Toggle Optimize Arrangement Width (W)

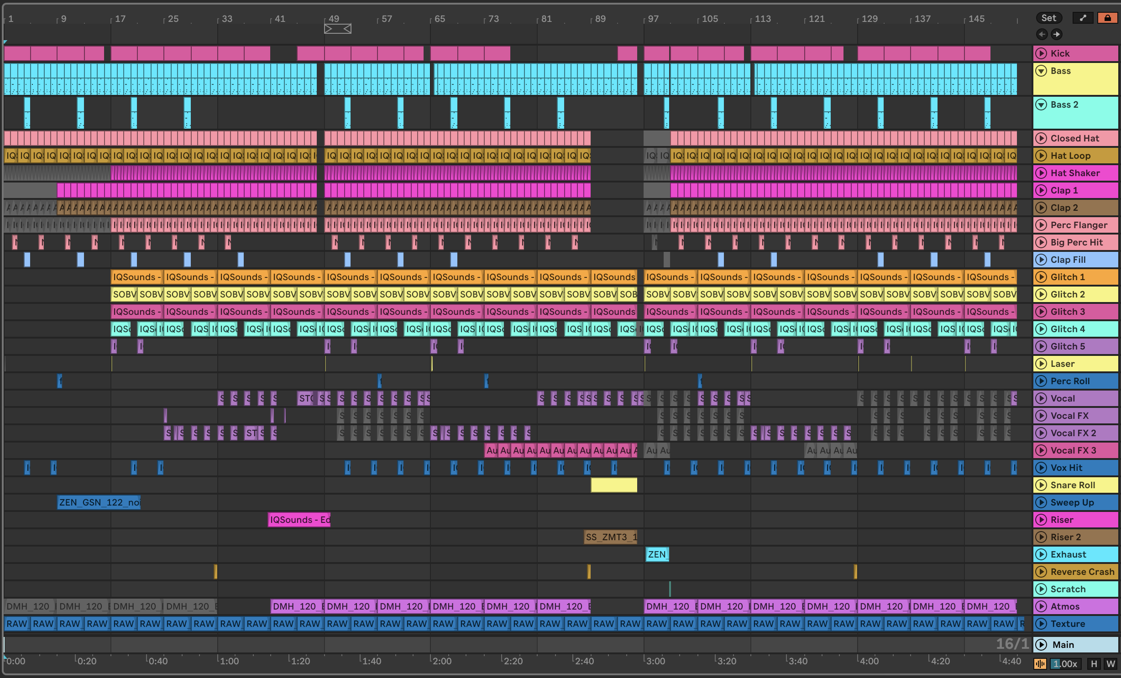pyautogui.click(x=1111, y=664)
